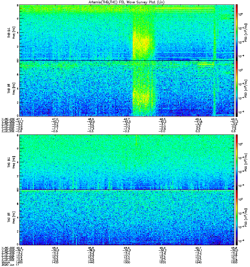Click the "45.5" X_RE_GSE value under the THC panels
Screen dimensions: 250x267
click(91, 248)
